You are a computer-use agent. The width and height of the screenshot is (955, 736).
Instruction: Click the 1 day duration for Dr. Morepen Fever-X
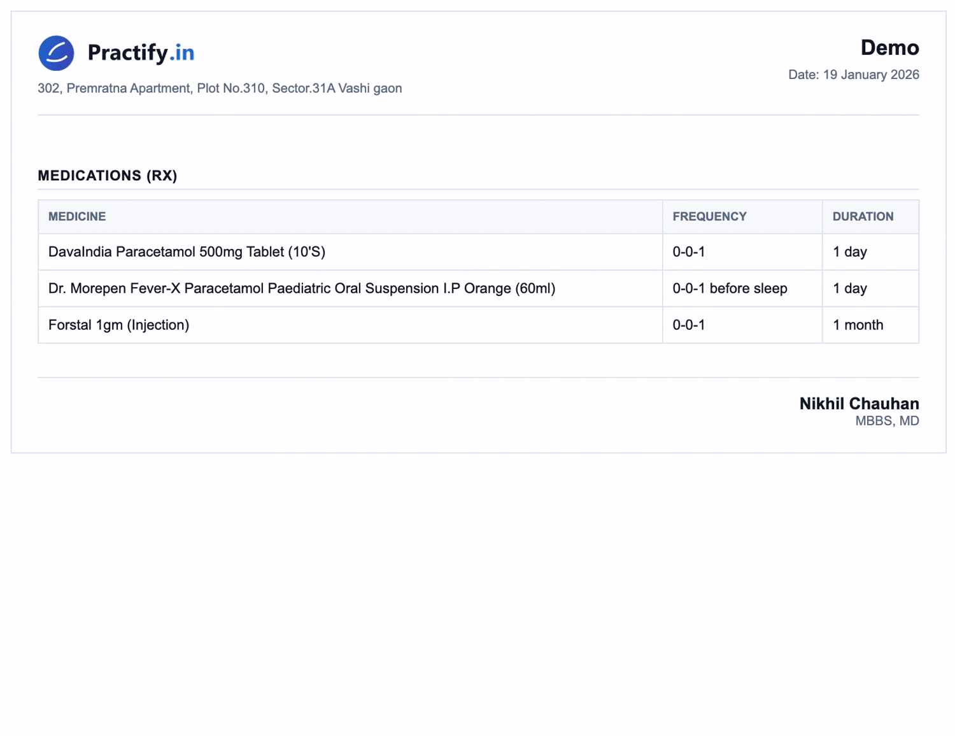849,288
